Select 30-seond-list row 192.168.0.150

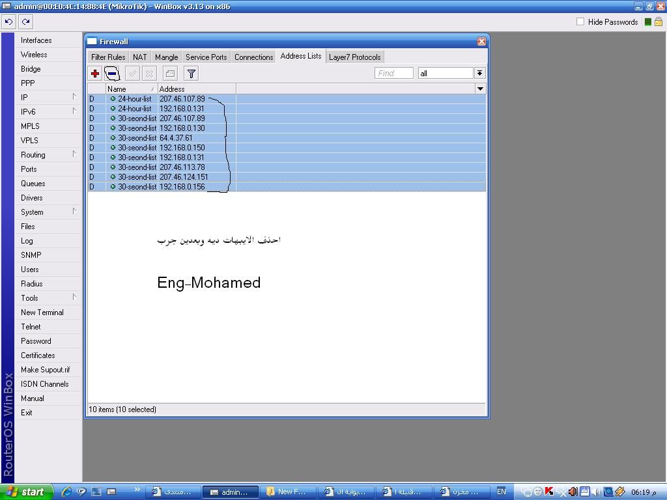pyautogui.click(x=287, y=148)
